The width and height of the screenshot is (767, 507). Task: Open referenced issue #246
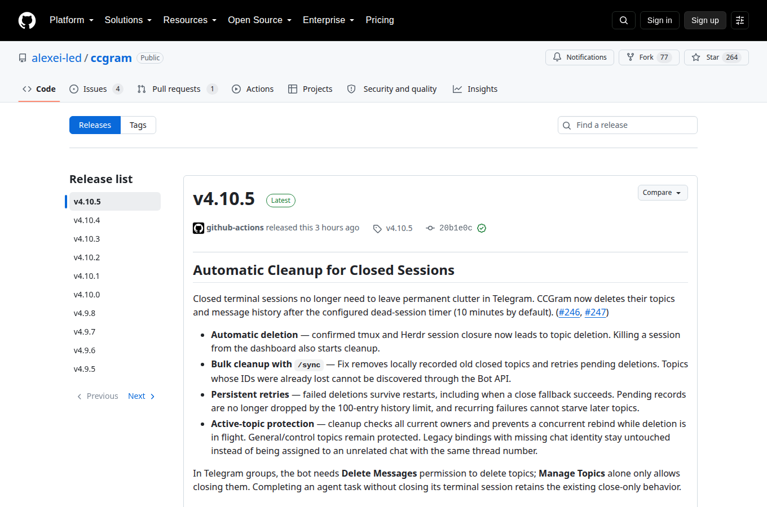(570, 312)
